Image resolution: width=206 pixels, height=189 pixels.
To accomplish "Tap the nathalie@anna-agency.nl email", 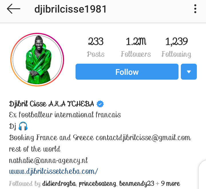I will 48,161.
